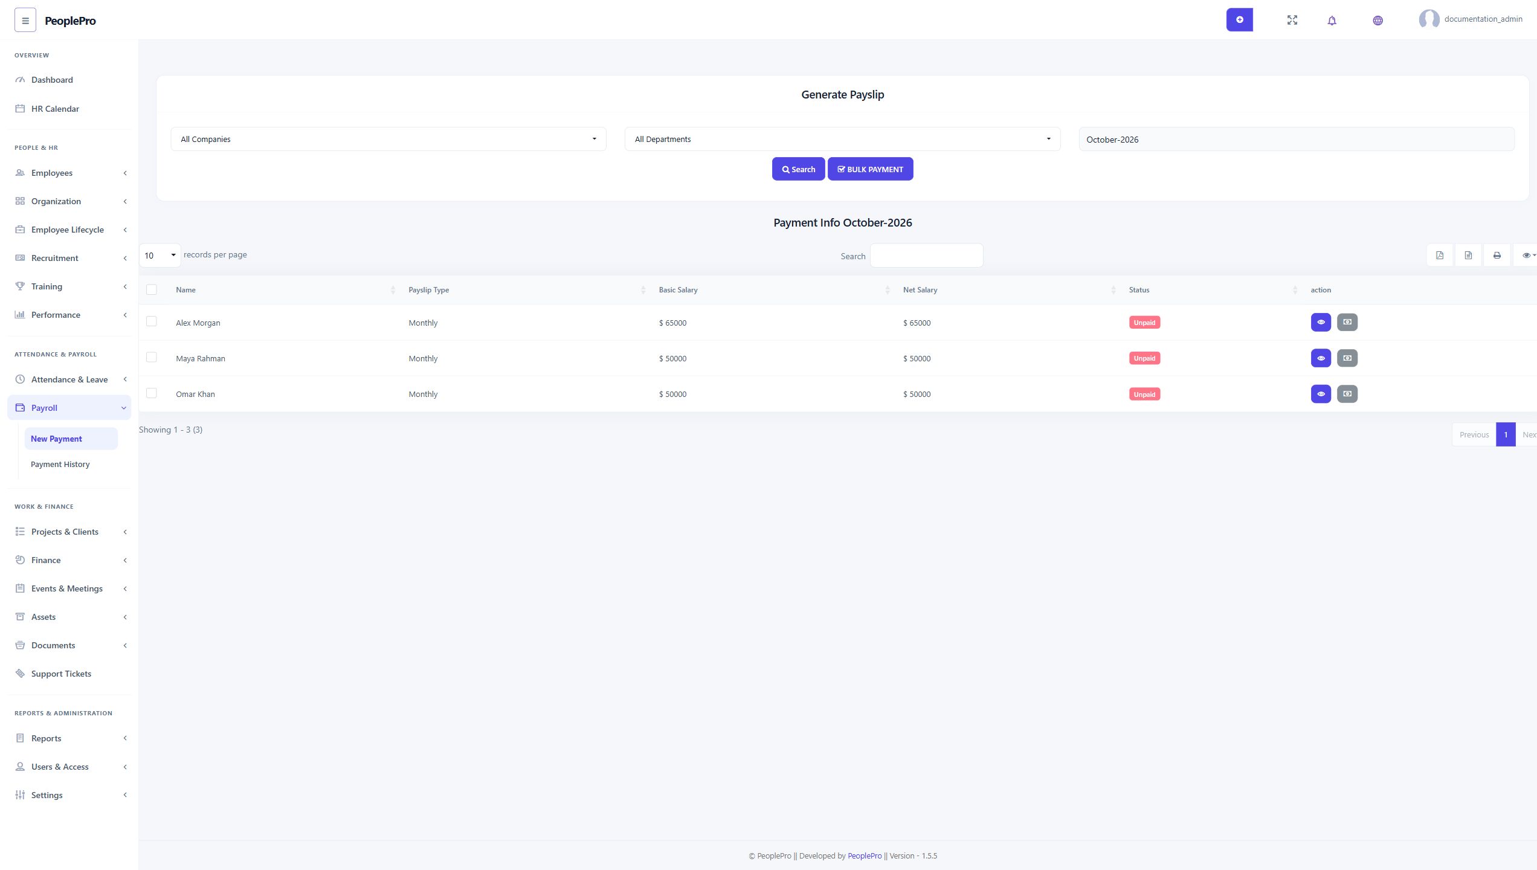Open the All Companies dropdown
1537x870 pixels.
[x=388, y=139]
